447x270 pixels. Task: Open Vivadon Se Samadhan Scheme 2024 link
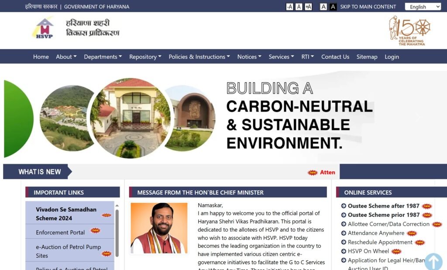tap(66, 214)
